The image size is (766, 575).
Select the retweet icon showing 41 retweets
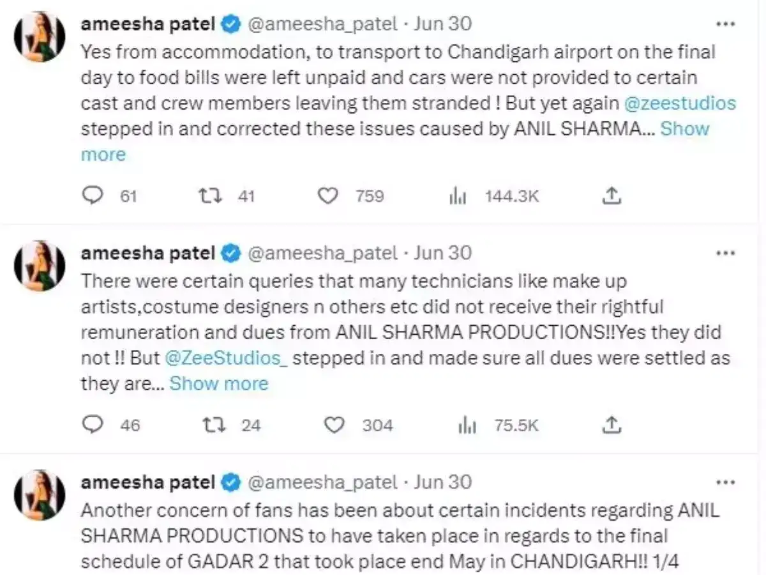click(x=211, y=196)
